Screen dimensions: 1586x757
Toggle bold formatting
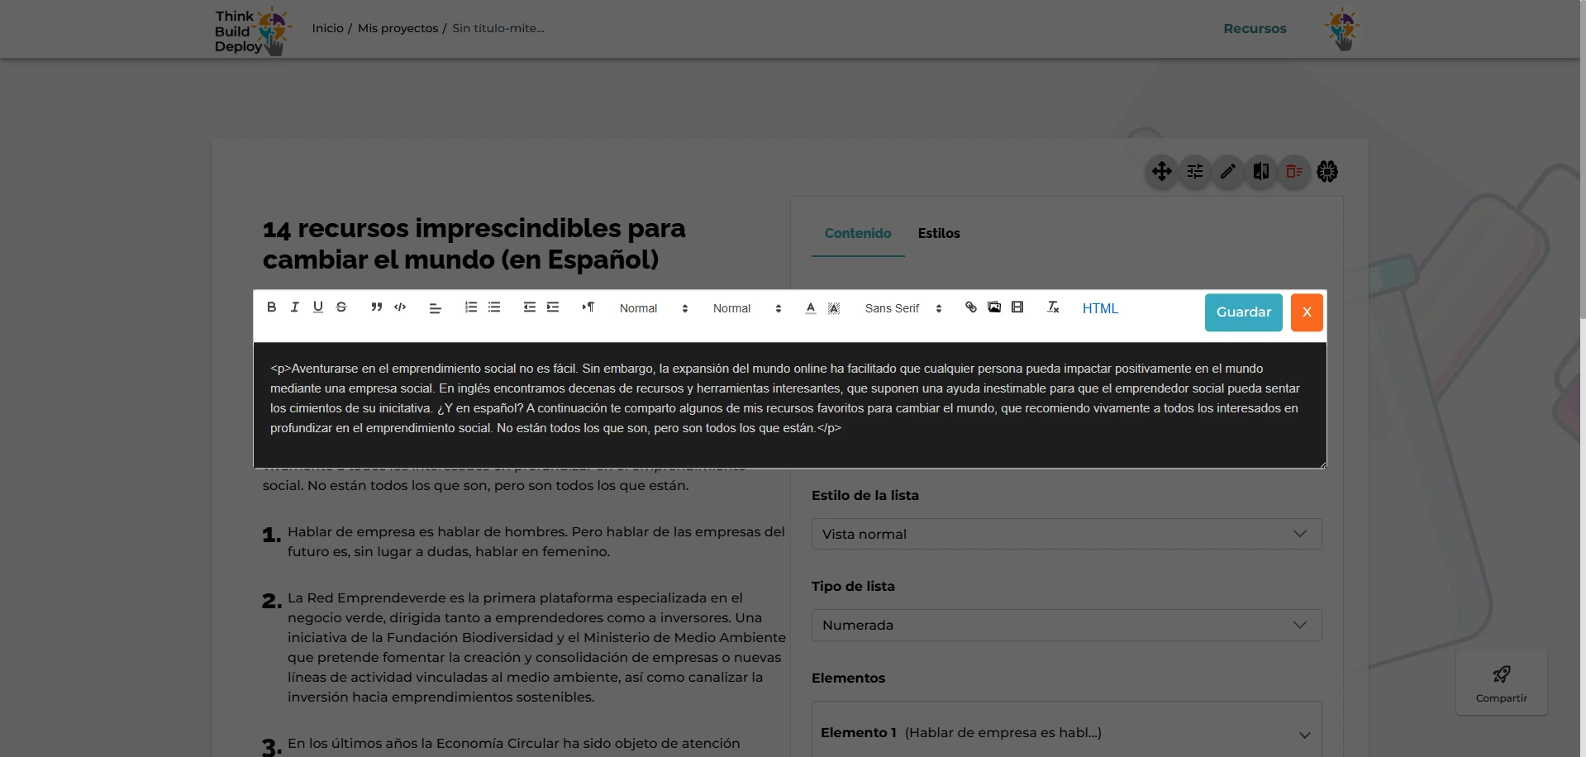point(271,307)
